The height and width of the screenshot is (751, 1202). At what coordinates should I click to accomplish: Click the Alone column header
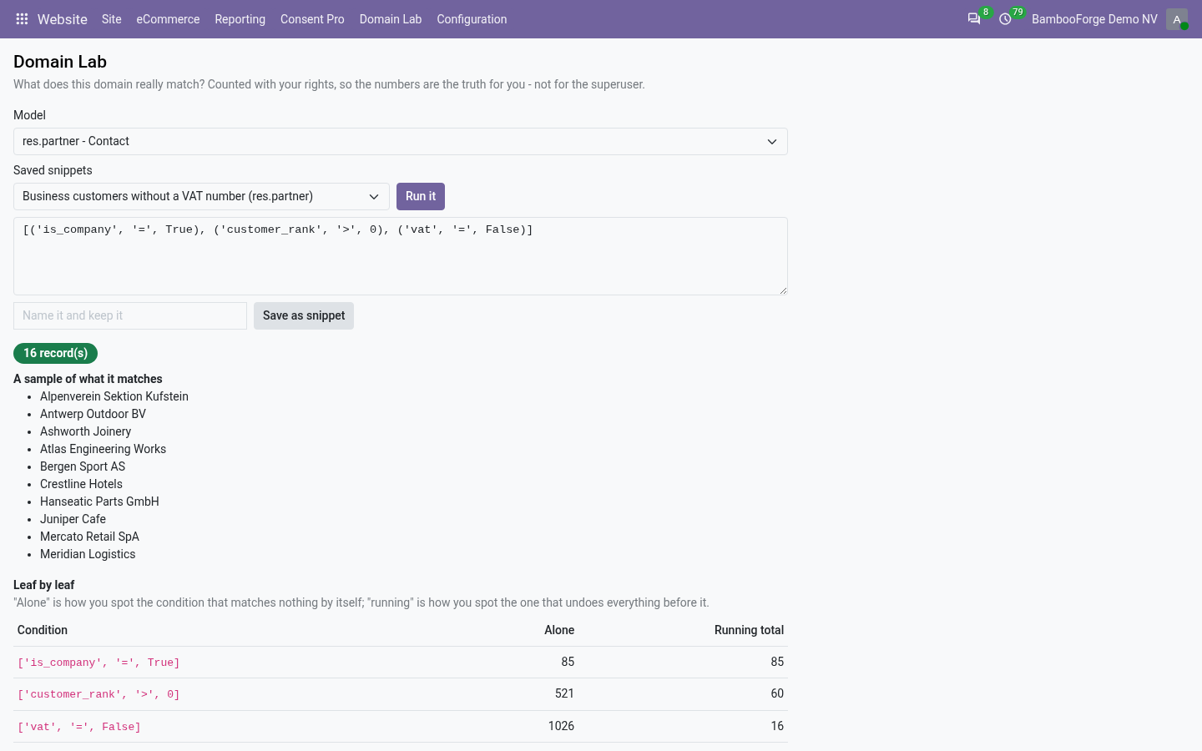[x=559, y=630]
